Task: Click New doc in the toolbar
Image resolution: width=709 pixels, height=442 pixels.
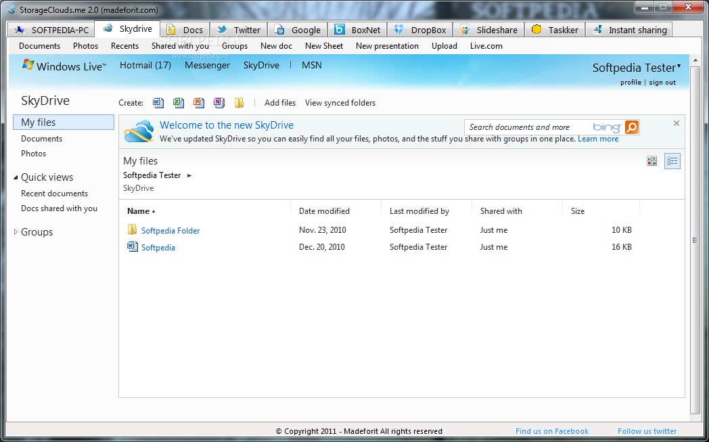Action: pos(276,46)
